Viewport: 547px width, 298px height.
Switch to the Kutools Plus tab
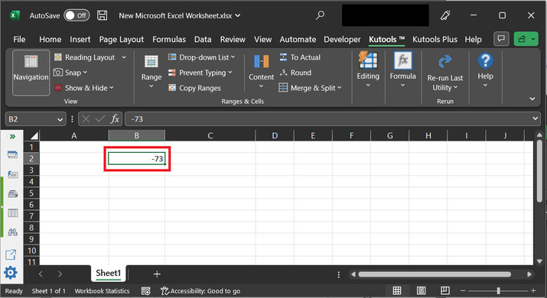point(435,40)
